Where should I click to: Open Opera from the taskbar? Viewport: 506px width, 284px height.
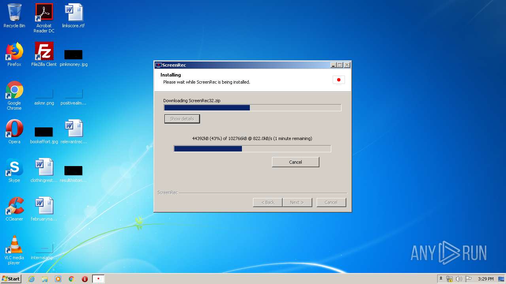(x=85, y=279)
